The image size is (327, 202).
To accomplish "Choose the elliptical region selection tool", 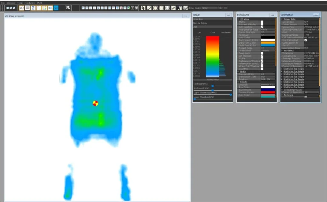I will pos(155,8).
